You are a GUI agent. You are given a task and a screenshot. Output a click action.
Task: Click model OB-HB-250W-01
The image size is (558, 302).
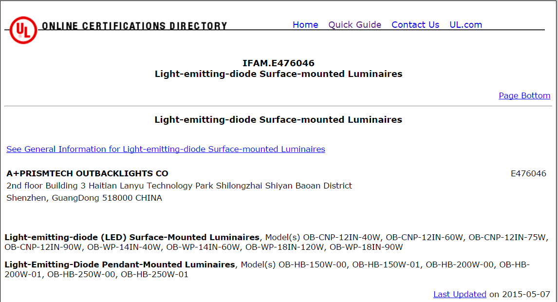[154, 275]
